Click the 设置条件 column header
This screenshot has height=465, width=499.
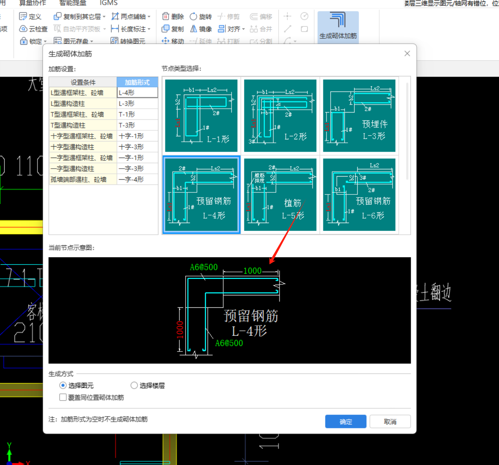pos(83,82)
